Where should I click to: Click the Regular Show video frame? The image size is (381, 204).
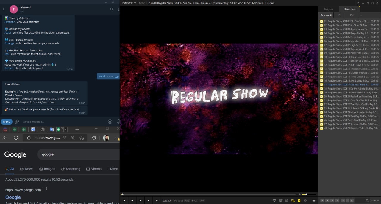pos(219,99)
